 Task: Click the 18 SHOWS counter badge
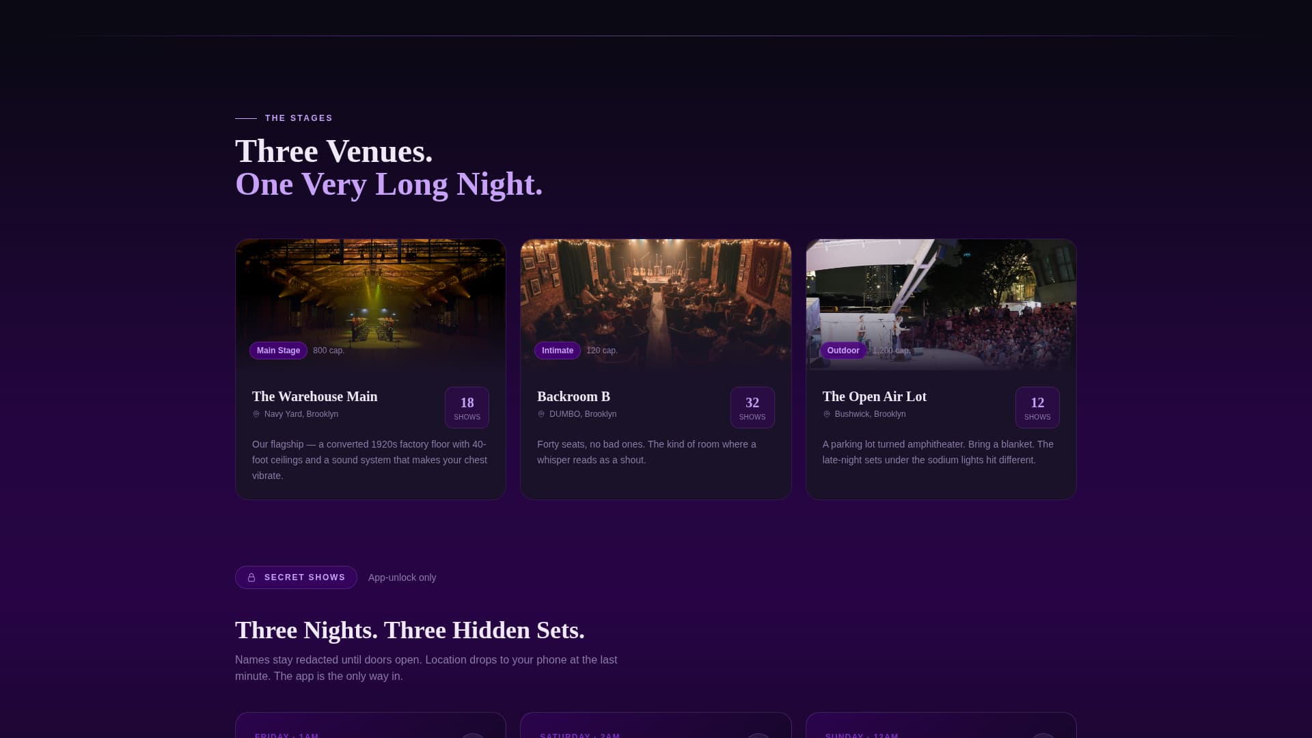tap(467, 408)
